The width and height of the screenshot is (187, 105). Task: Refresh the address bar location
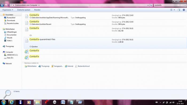pyautogui.click(x=151, y=5)
